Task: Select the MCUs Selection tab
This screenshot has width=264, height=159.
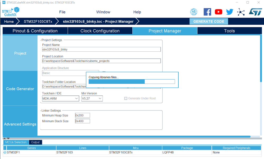Action: (16, 142)
